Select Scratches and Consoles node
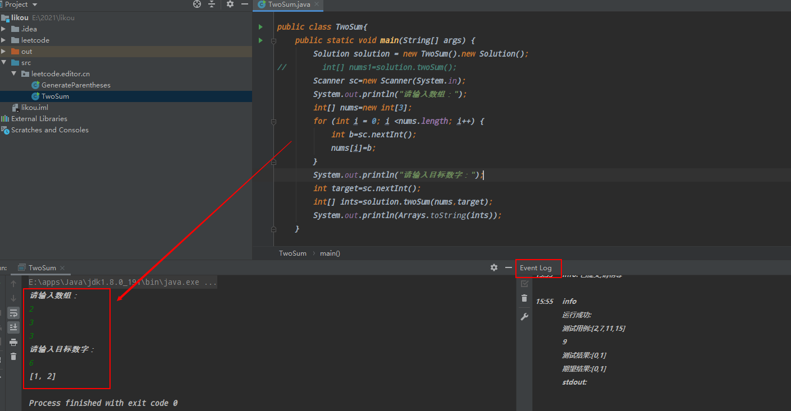Viewport: 791px width, 411px height. (x=49, y=130)
